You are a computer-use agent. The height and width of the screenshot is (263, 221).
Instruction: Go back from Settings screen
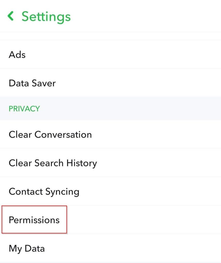11,16
